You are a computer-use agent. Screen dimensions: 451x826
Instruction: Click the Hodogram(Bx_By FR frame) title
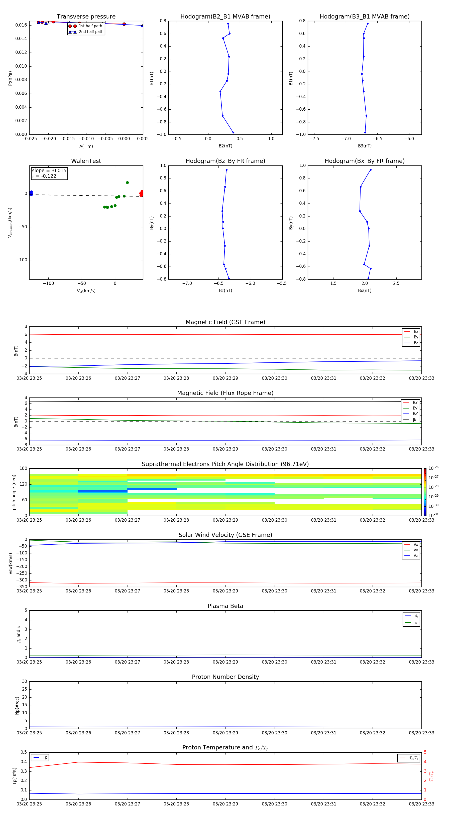(365, 161)
